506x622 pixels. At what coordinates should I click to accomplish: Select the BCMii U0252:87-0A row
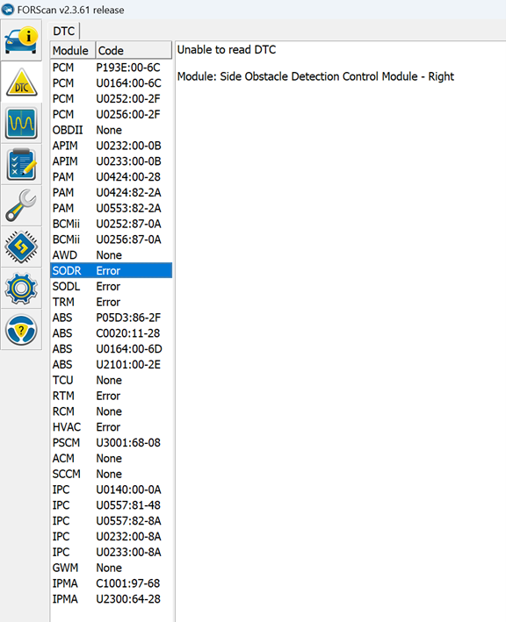(x=112, y=224)
